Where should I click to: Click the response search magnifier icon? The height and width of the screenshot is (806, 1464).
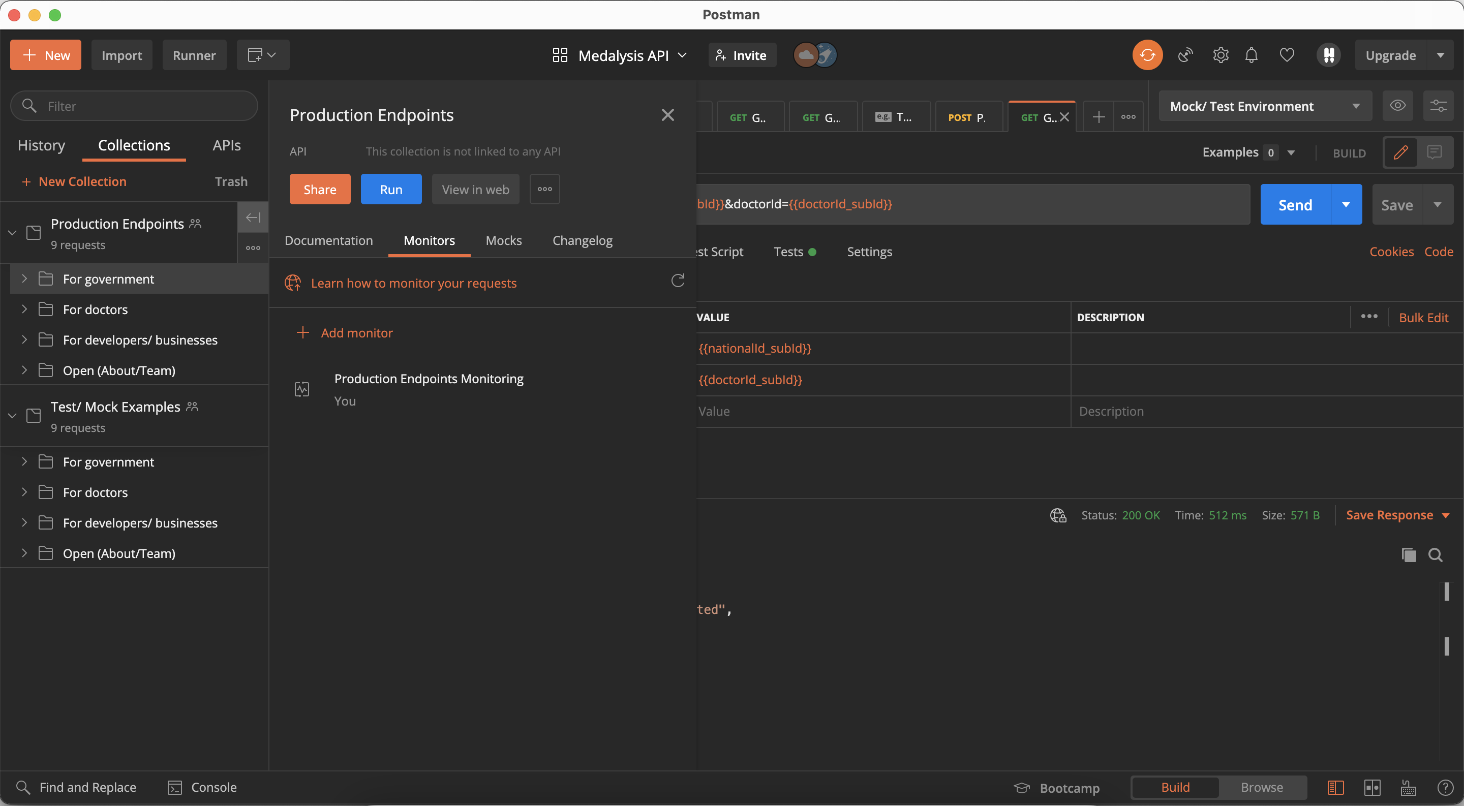pos(1435,555)
